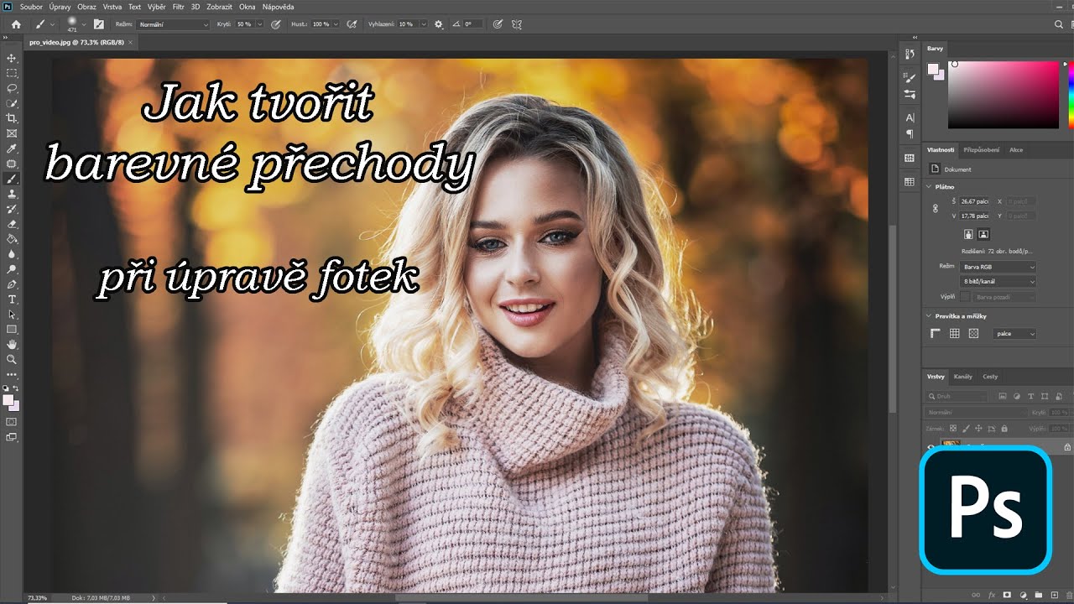Open the Vyhlazení smoothing dropdown arrow
The image size is (1074, 604).
[423, 24]
